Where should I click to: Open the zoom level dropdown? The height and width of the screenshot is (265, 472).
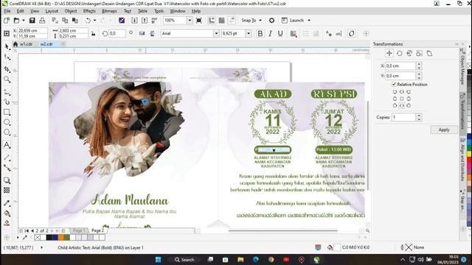point(190,21)
